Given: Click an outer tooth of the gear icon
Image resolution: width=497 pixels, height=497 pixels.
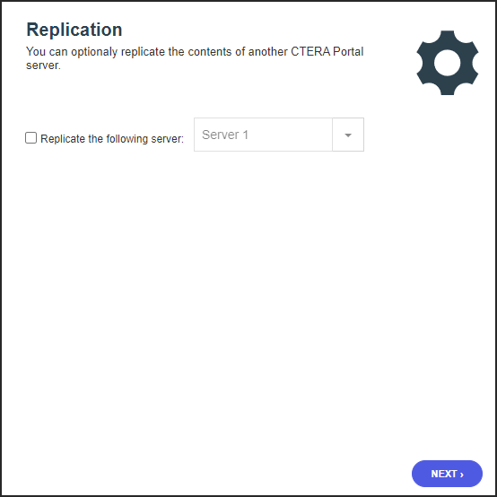Looking at the screenshot, I should (448, 35).
